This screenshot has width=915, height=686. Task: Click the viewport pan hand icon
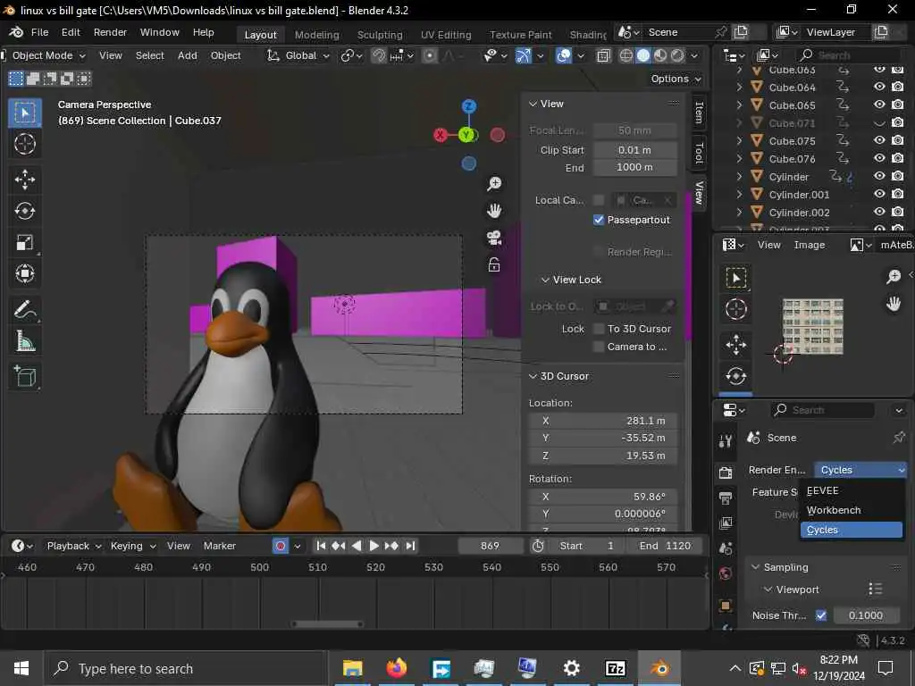494,211
